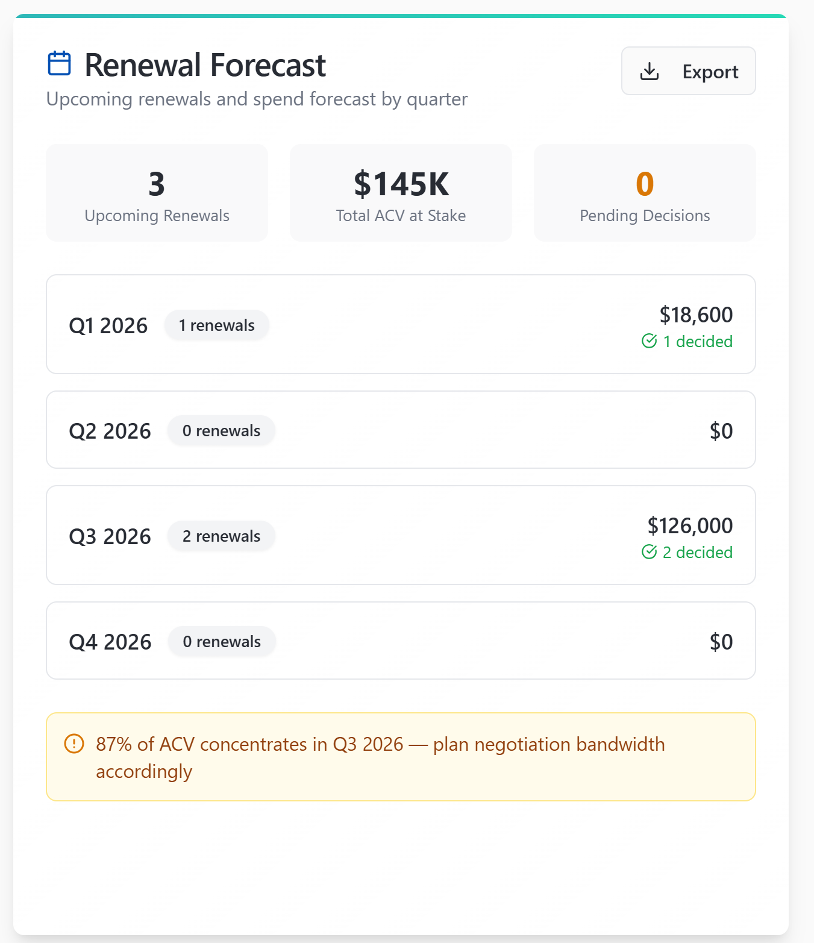Click the warning circle icon in the ACV alert

[74, 744]
